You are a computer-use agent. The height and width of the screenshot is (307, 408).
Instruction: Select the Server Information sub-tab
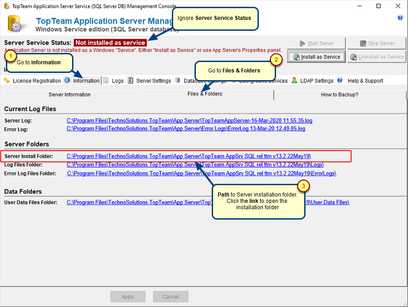pos(69,95)
